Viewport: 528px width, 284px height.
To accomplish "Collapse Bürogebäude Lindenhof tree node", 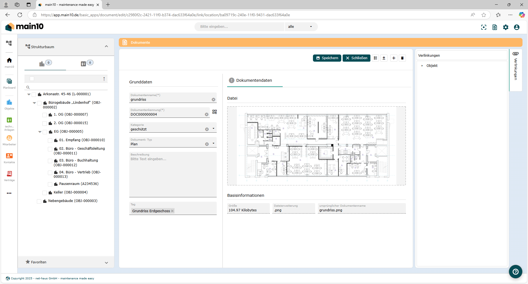I will (34, 103).
